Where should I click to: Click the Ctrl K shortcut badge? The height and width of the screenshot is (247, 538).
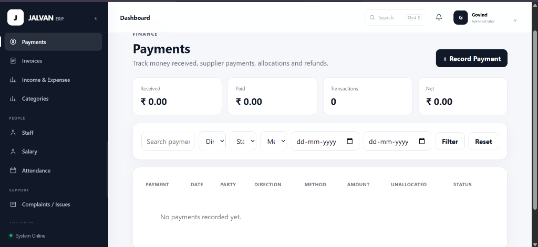tap(414, 17)
